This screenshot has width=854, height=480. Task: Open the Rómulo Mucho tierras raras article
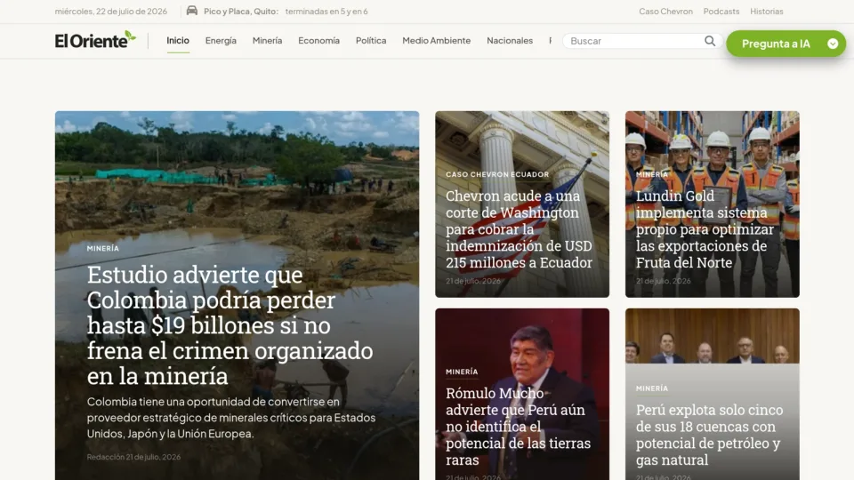click(518, 426)
